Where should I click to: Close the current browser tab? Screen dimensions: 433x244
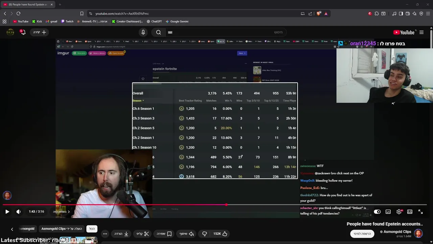pos(51,4)
